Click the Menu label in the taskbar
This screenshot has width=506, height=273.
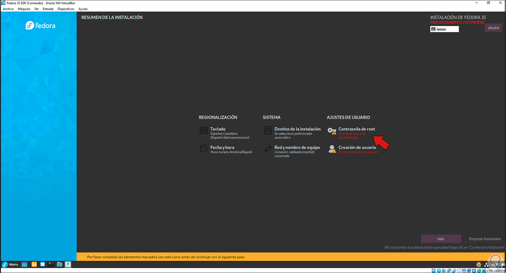[x=13, y=265]
